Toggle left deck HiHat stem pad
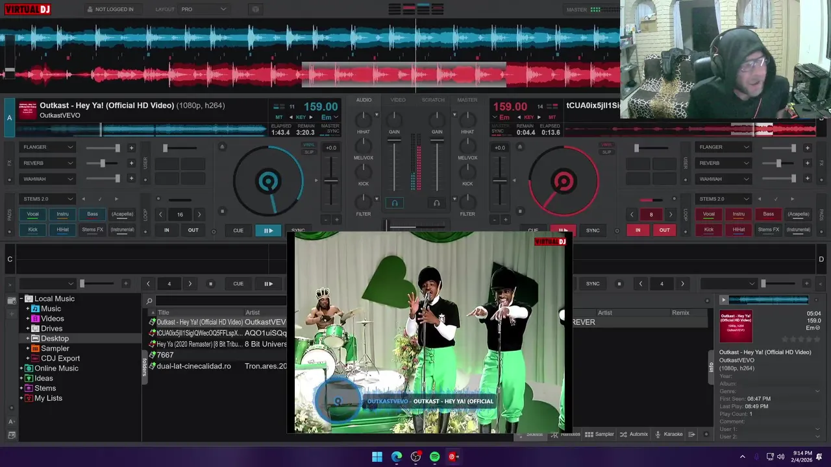Viewport: 831px width, 467px height. pos(62,230)
